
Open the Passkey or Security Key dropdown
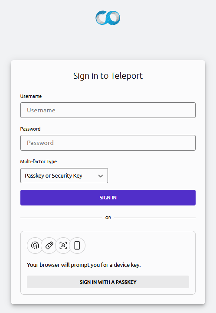click(x=64, y=176)
